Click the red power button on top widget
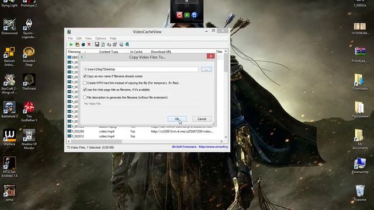Screen dimensions: 374x210 [179, 15]
